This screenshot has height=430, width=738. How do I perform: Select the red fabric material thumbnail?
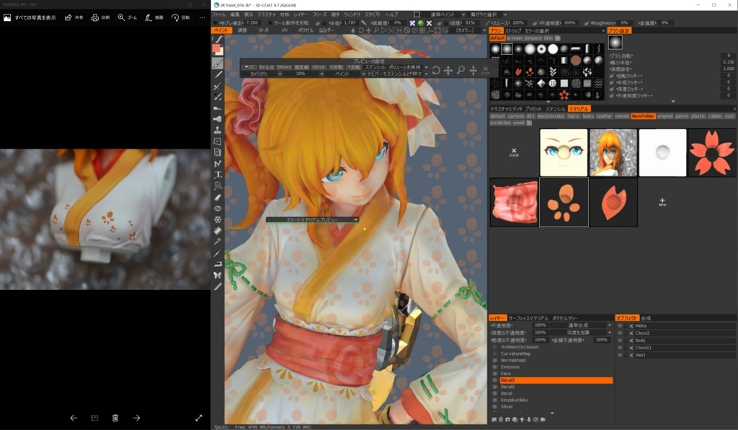click(x=514, y=202)
